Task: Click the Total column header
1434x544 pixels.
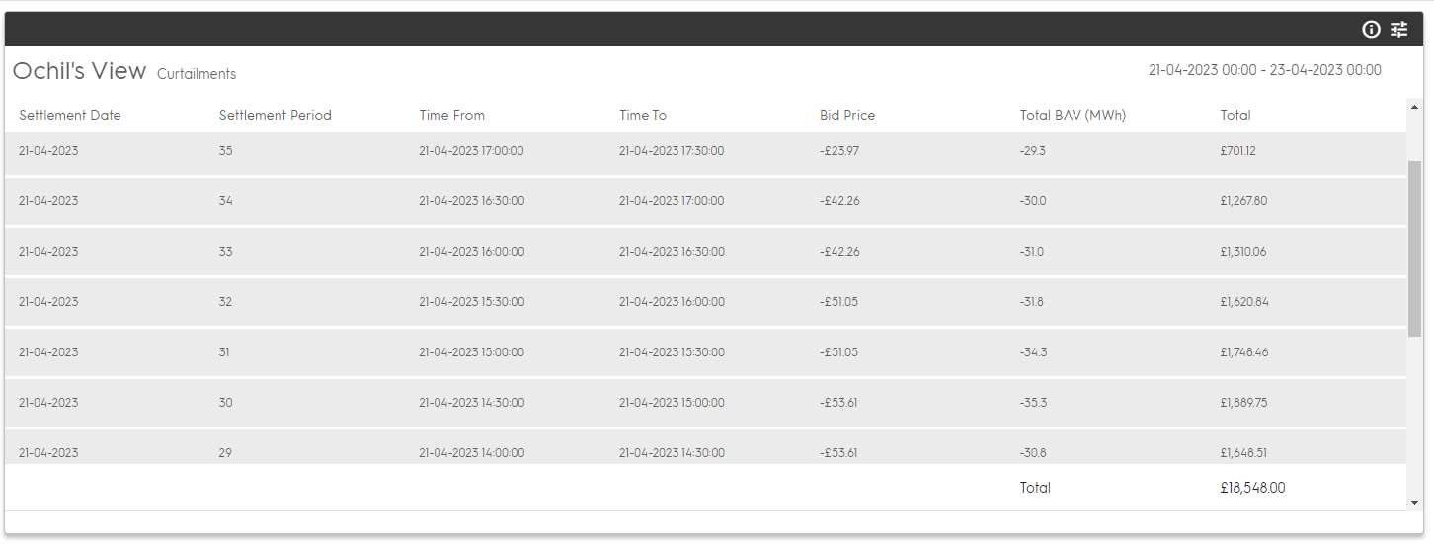Action: pos(1235,116)
